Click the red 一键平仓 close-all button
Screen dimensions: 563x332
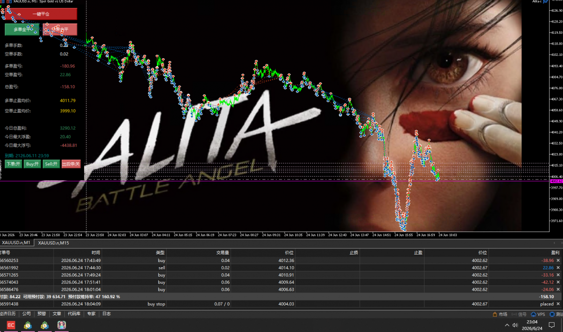click(41, 14)
